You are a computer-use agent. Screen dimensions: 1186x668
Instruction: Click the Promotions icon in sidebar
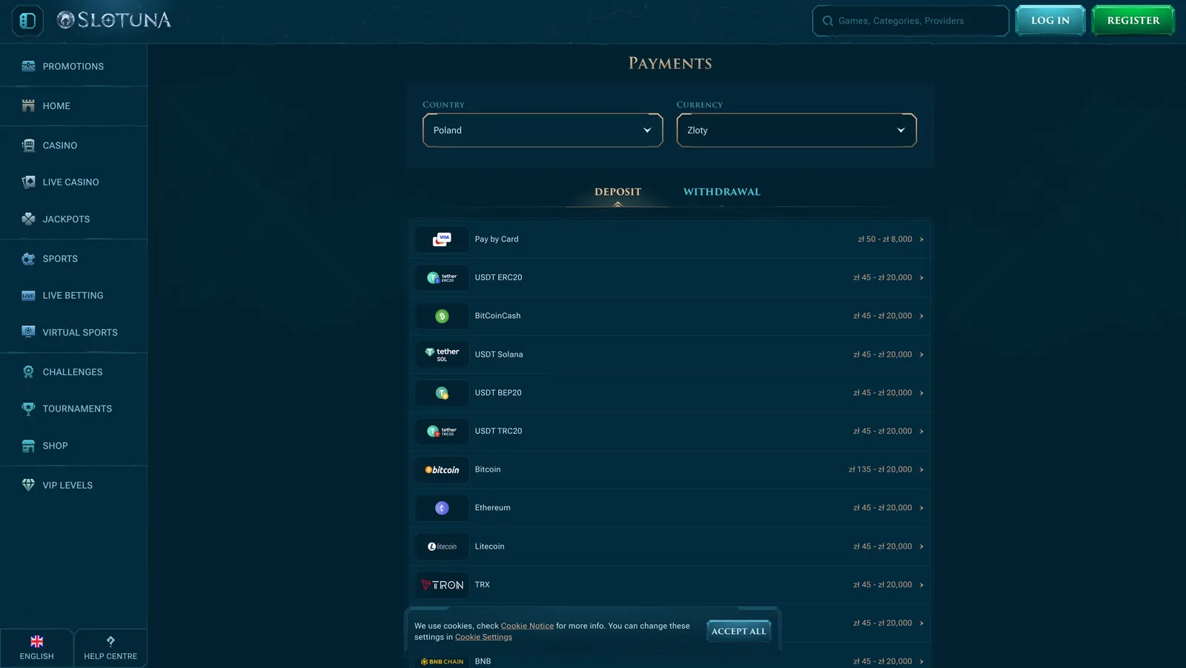pos(28,66)
